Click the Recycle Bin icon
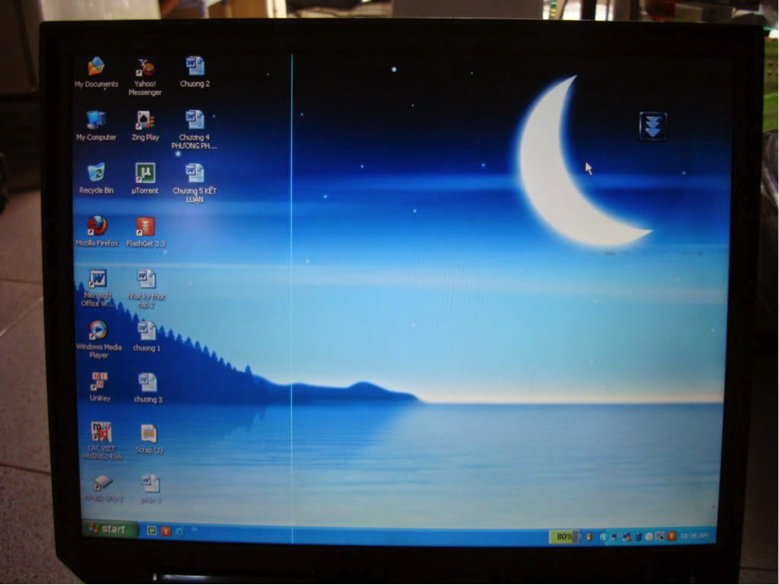 point(96,173)
